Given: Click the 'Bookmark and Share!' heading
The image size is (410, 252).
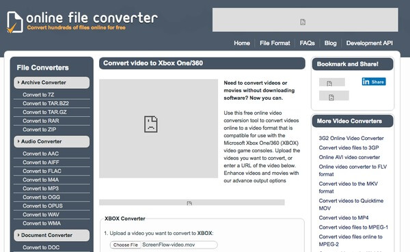Looking at the screenshot, I should click(348, 64).
